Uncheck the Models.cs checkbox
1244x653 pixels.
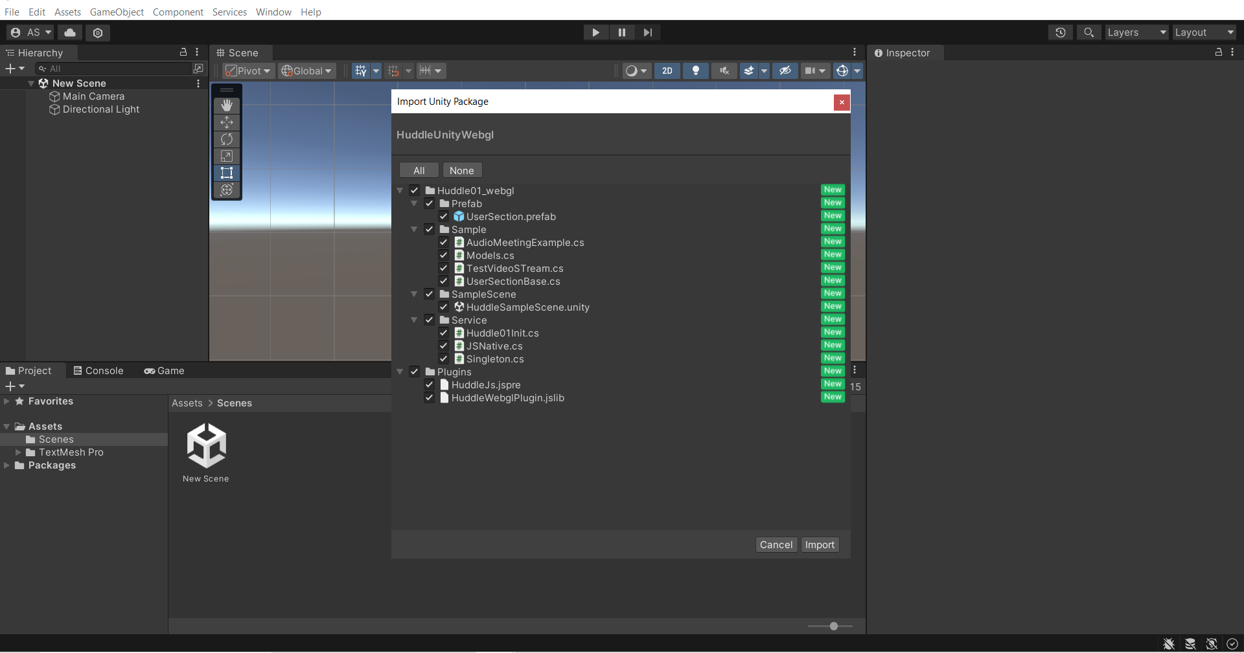click(x=444, y=256)
